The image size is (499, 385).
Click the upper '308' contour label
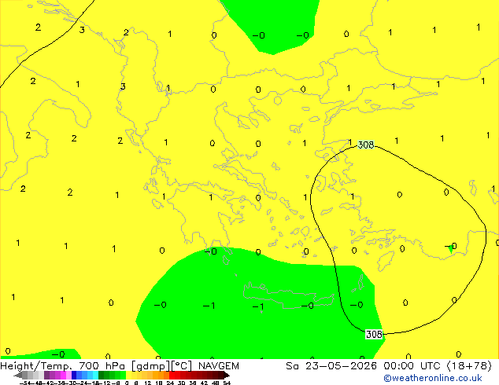(366, 145)
